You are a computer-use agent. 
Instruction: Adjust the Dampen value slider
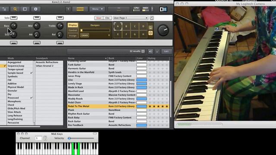95,31
